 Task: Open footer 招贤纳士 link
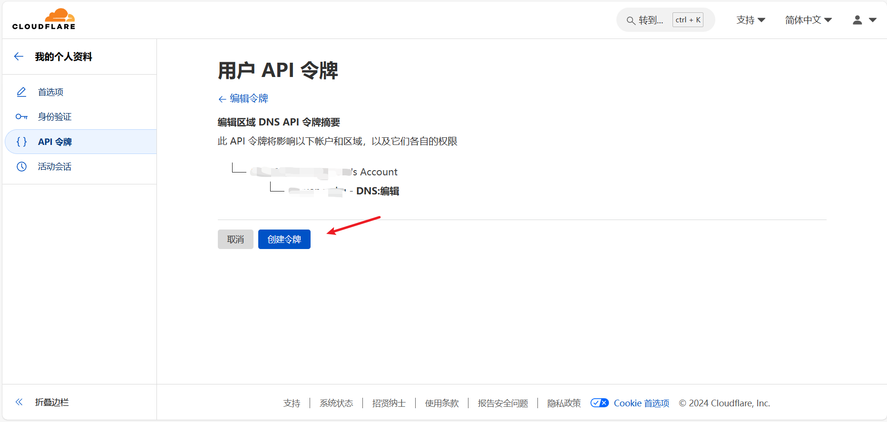pyautogui.click(x=389, y=403)
